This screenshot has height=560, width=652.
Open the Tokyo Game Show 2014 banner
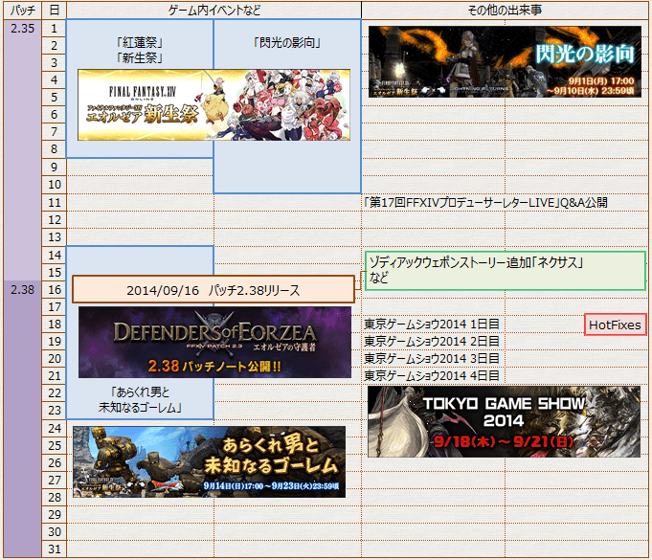point(504,421)
